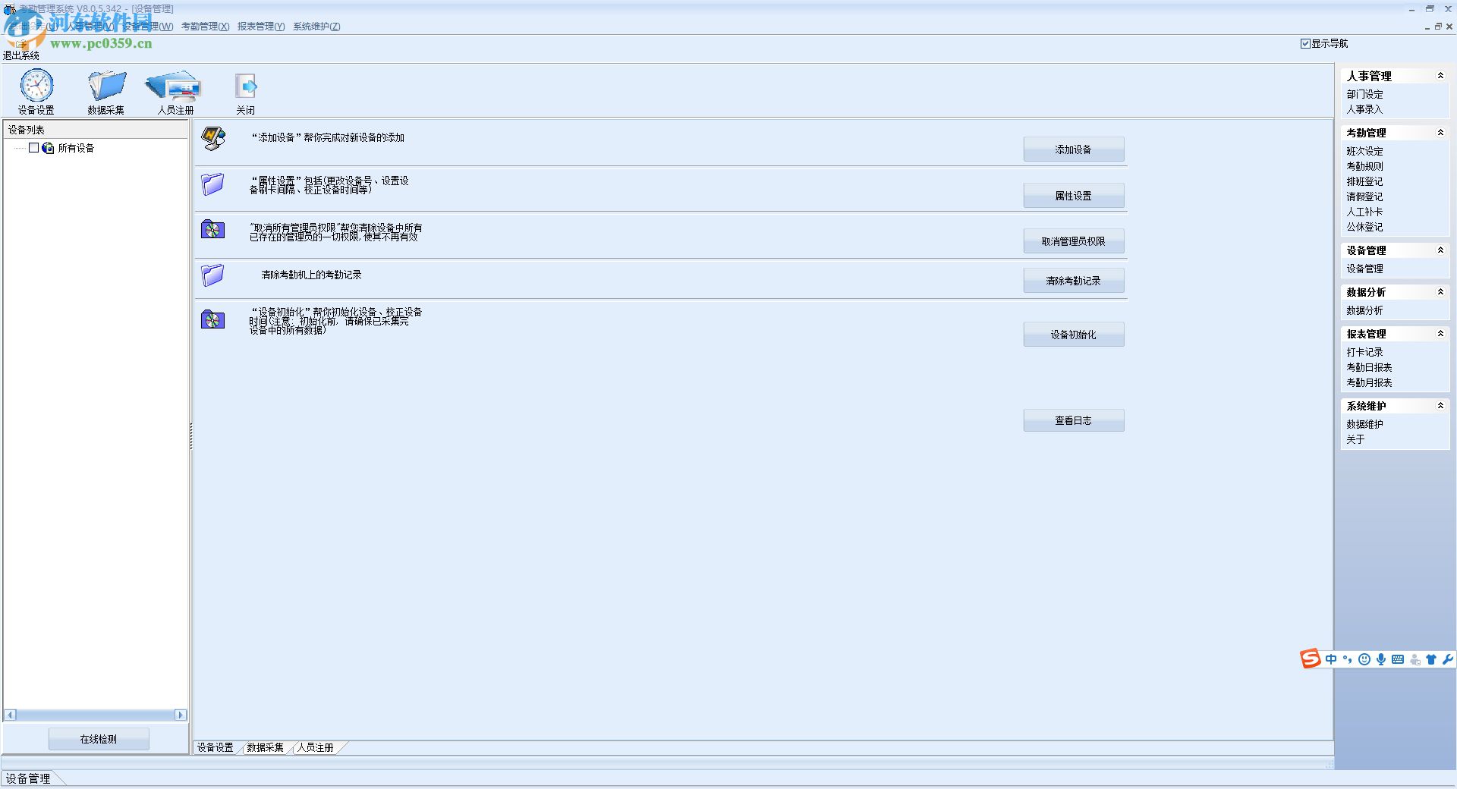The height and width of the screenshot is (789, 1457).
Task: Click the 添加设备 button
Action: click(x=1074, y=149)
